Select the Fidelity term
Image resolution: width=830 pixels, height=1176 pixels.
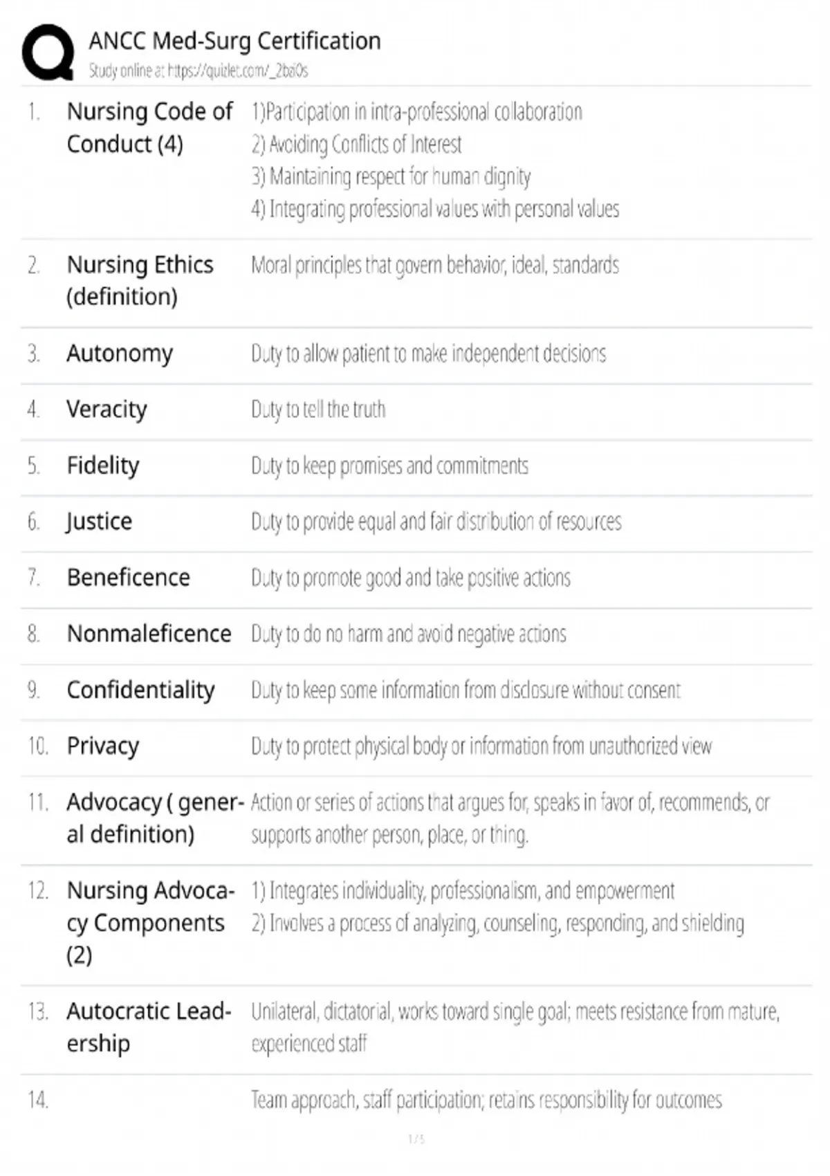(x=102, y=466)
